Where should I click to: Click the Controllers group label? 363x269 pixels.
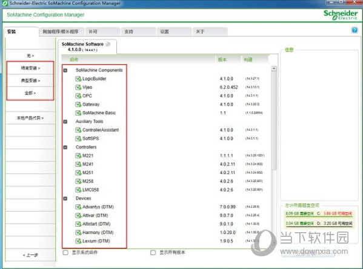(x=86, y=147)
